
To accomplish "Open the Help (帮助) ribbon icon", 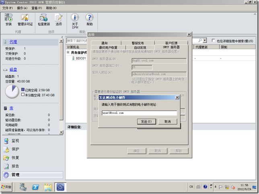I will tap(90, 20).
